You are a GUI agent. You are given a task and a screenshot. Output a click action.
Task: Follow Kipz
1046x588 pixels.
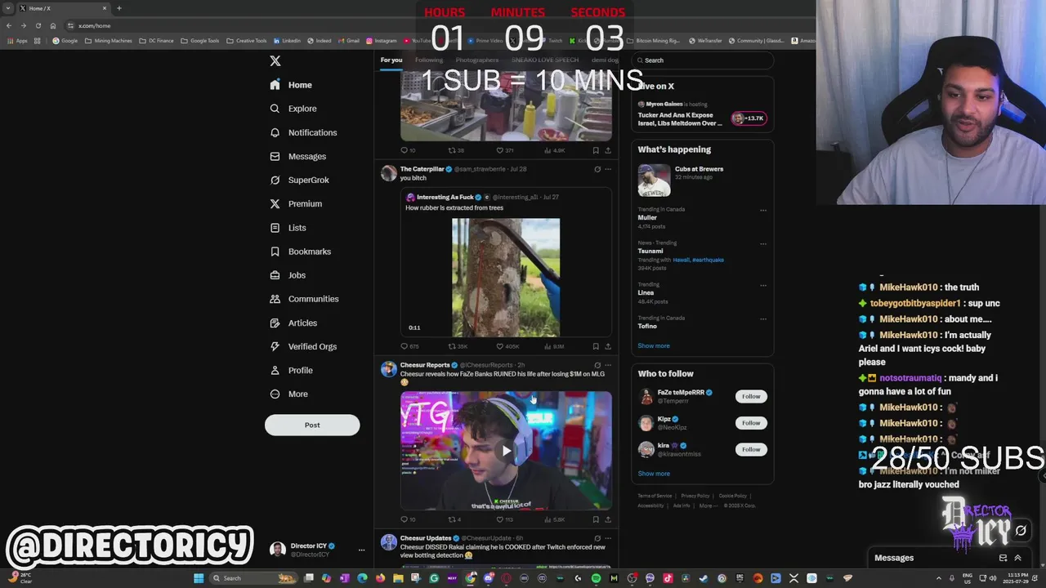751,422
